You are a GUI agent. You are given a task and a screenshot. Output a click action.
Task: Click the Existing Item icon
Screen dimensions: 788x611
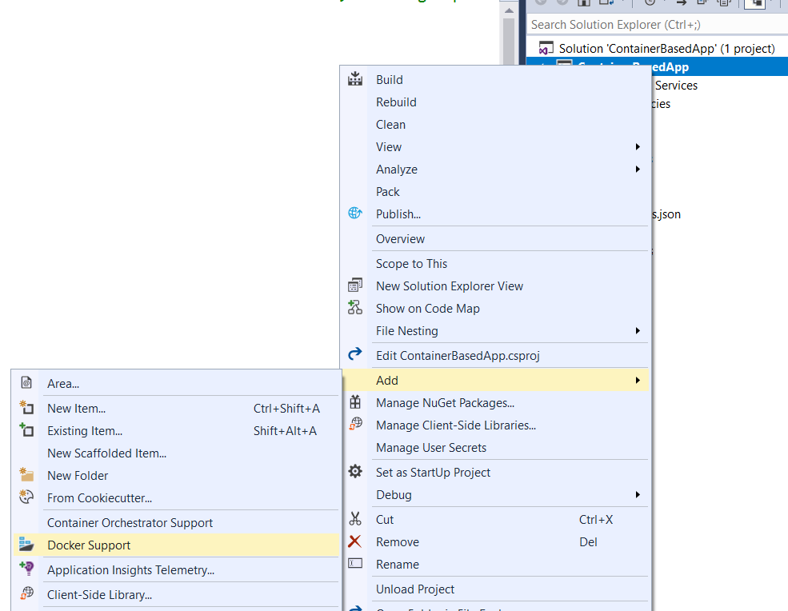(x=26, y=430)
